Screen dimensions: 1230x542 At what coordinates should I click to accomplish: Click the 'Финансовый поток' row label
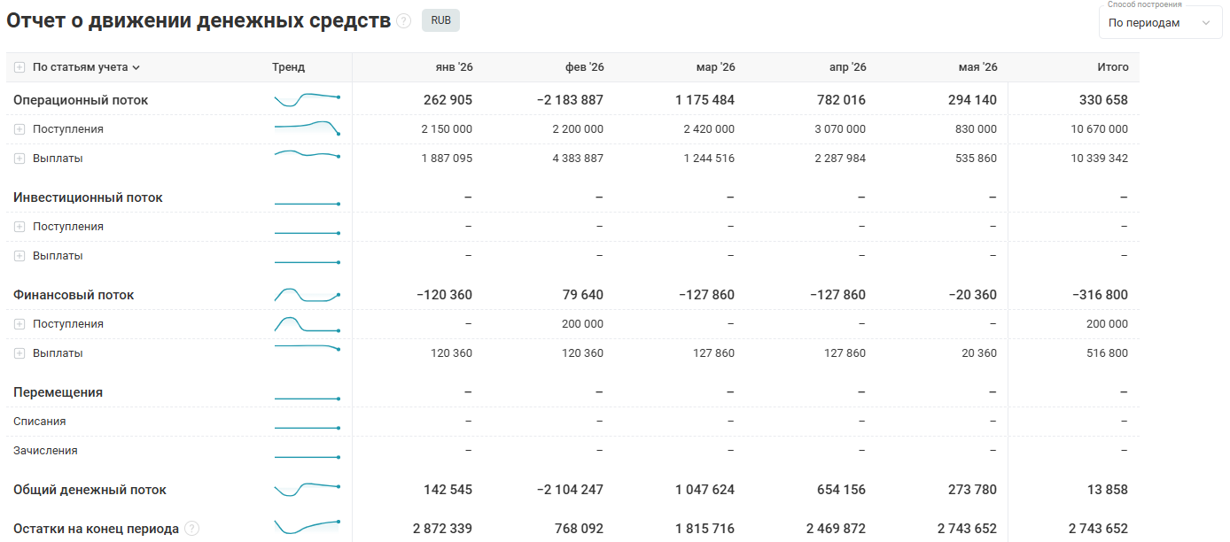(74, 295)
